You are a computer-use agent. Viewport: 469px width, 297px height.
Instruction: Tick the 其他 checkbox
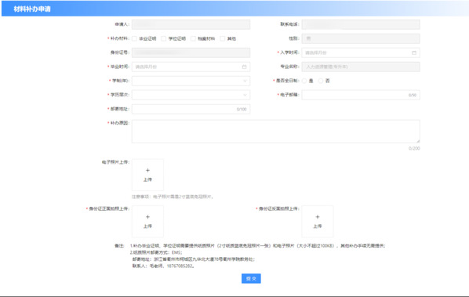(x=223, y=38)
